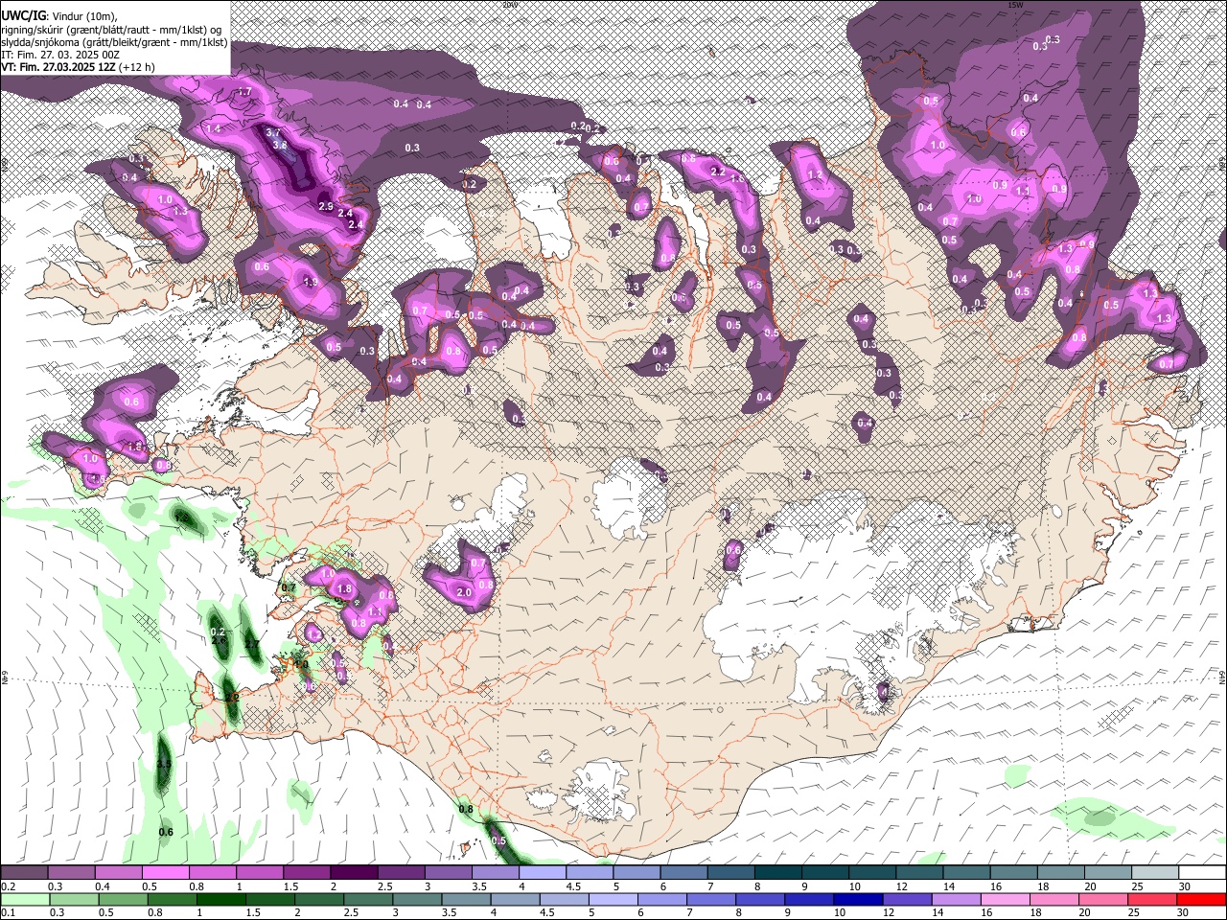The image size is (1227, 920).
Task: Pick the light grey 25 snow scale swatch
Action: (1155, 872)
